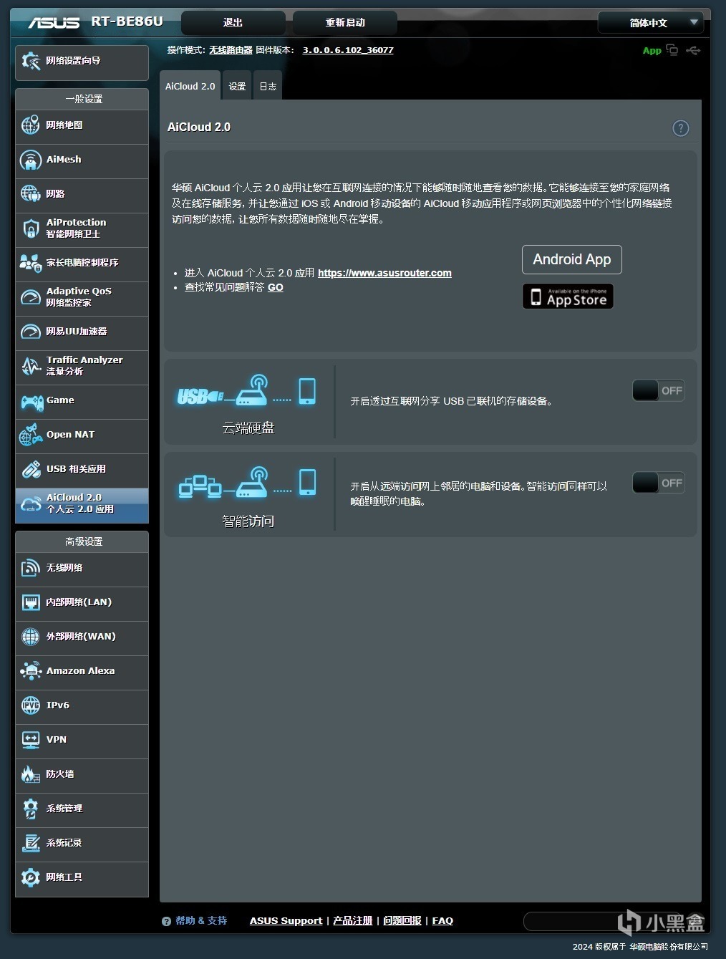This screenshot has width=726, height=959.
Task: Open system log icon
Action: pyautogui.click(x=30, y=842)
